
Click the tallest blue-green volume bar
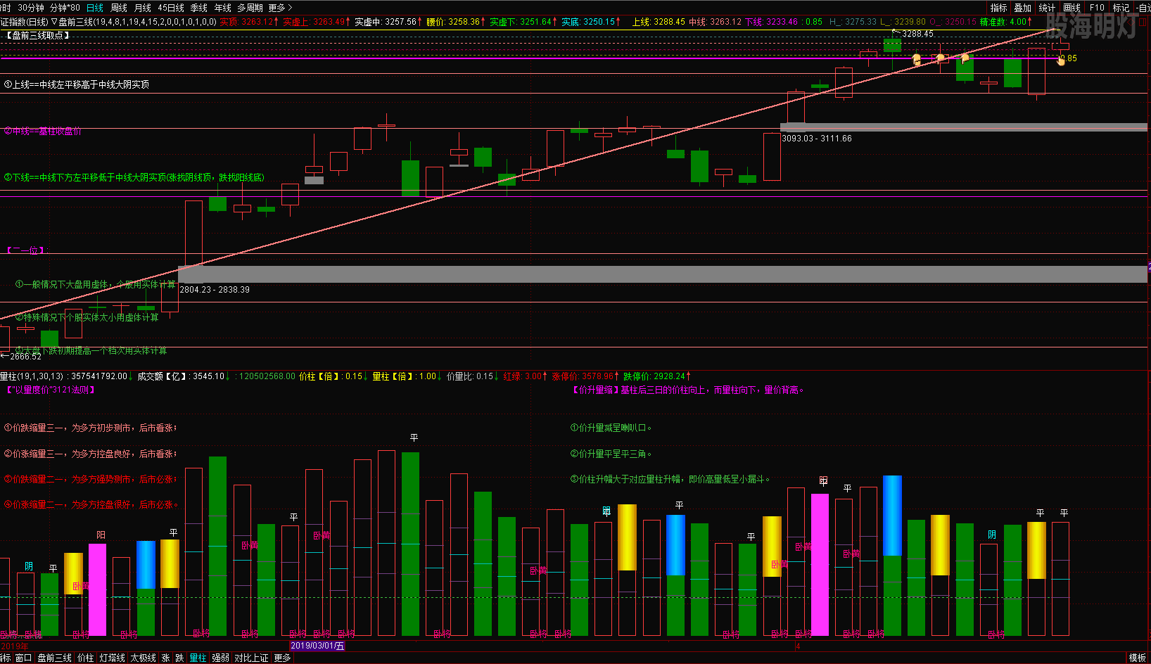892,556
